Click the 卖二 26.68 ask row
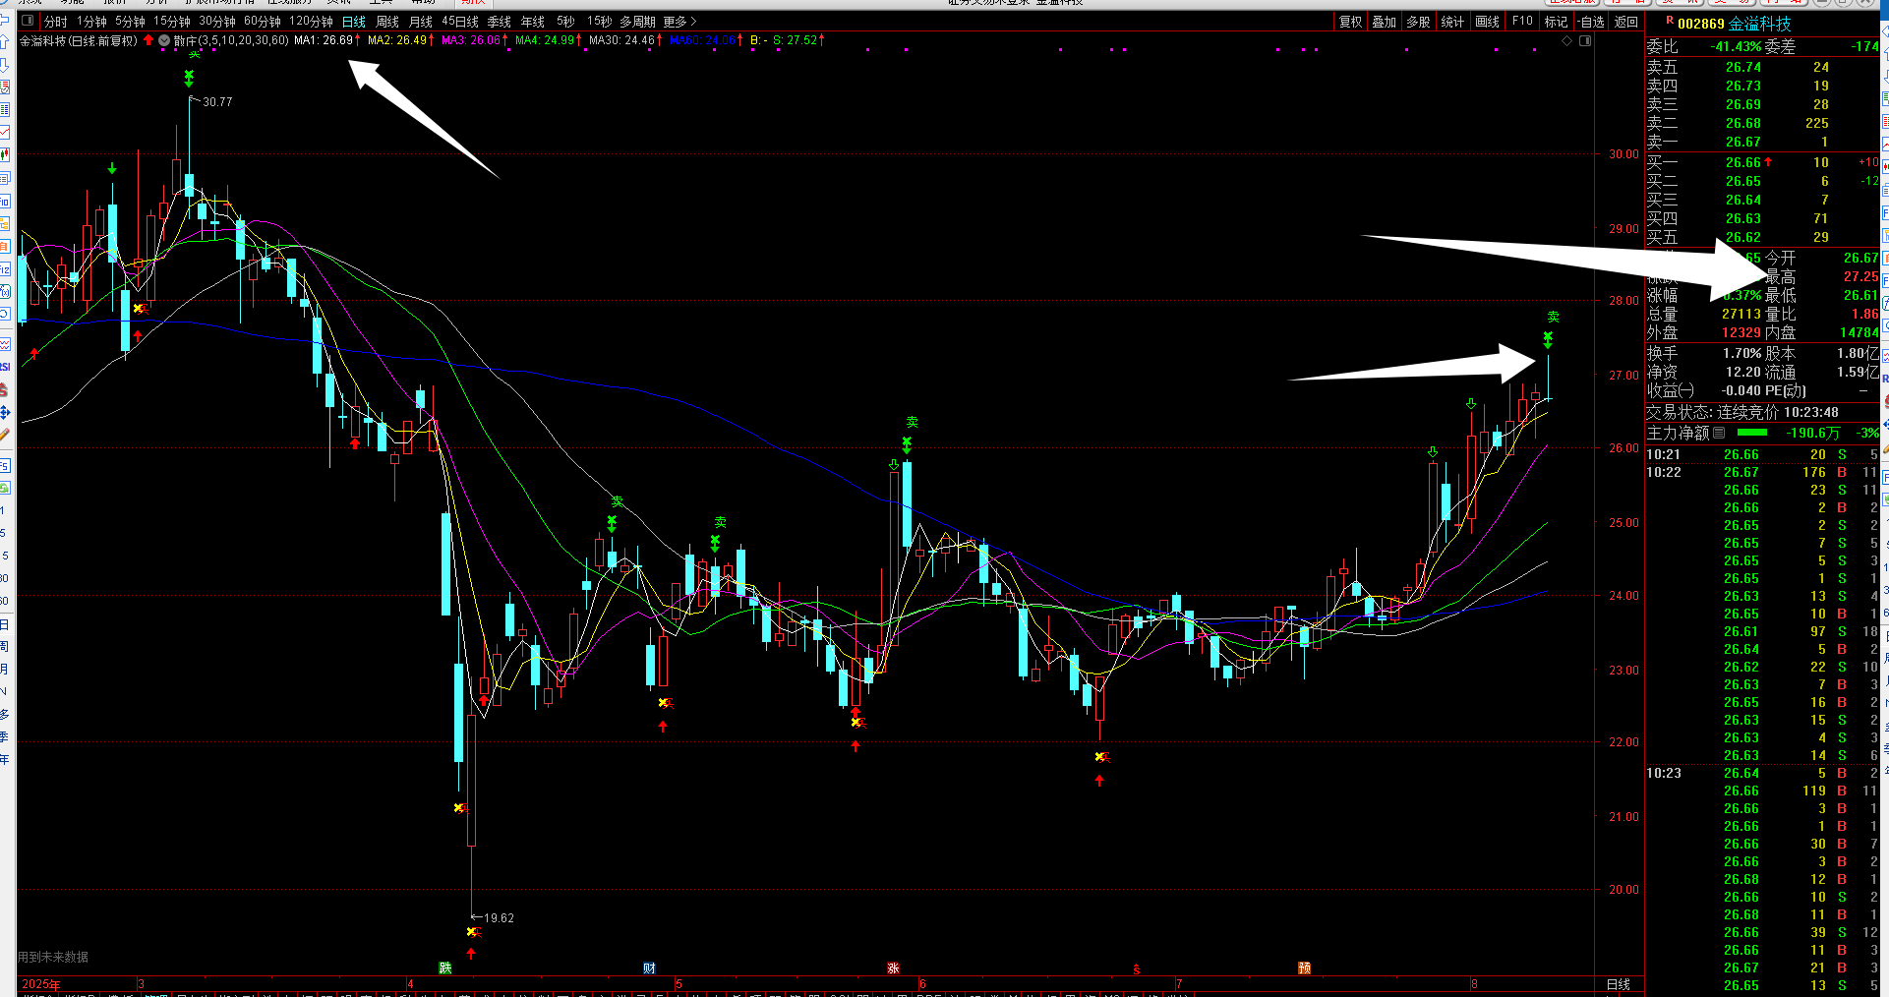Image resolution: width=1889 pixels, height=997 pixels. (1762, 123)
